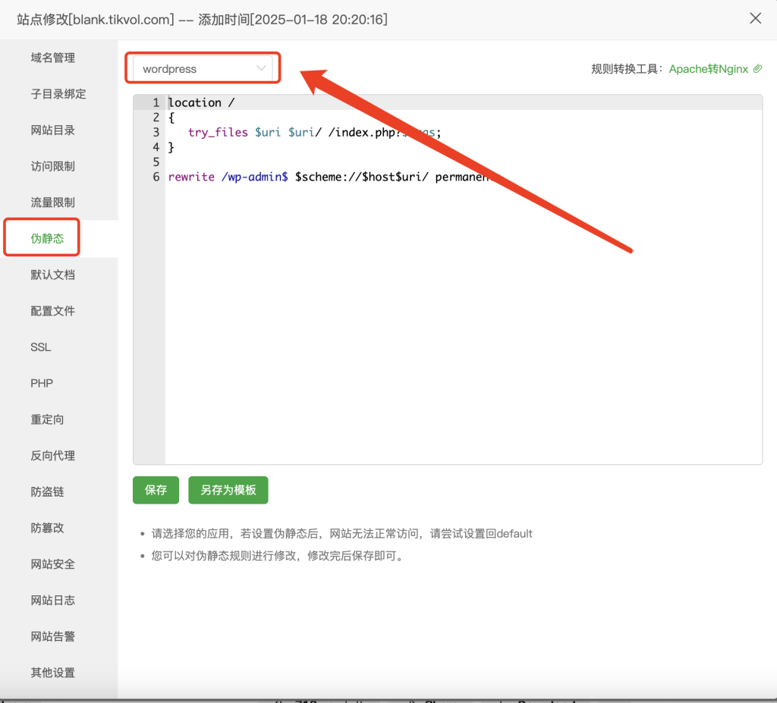Open the 默认文档 tab
The height and width of the screenshot is (703, 777).
coord(53,275)
